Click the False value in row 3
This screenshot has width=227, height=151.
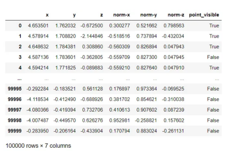pos(213,57)
